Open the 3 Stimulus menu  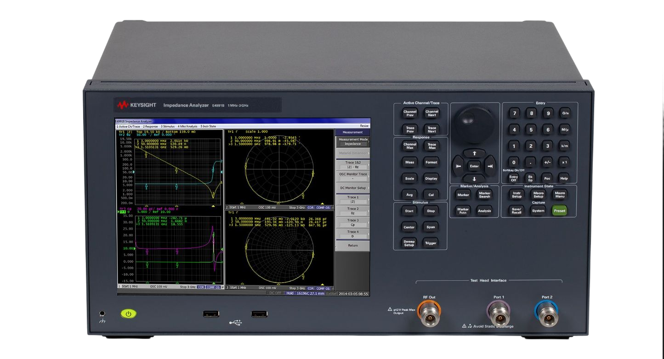tap(168, 126)
